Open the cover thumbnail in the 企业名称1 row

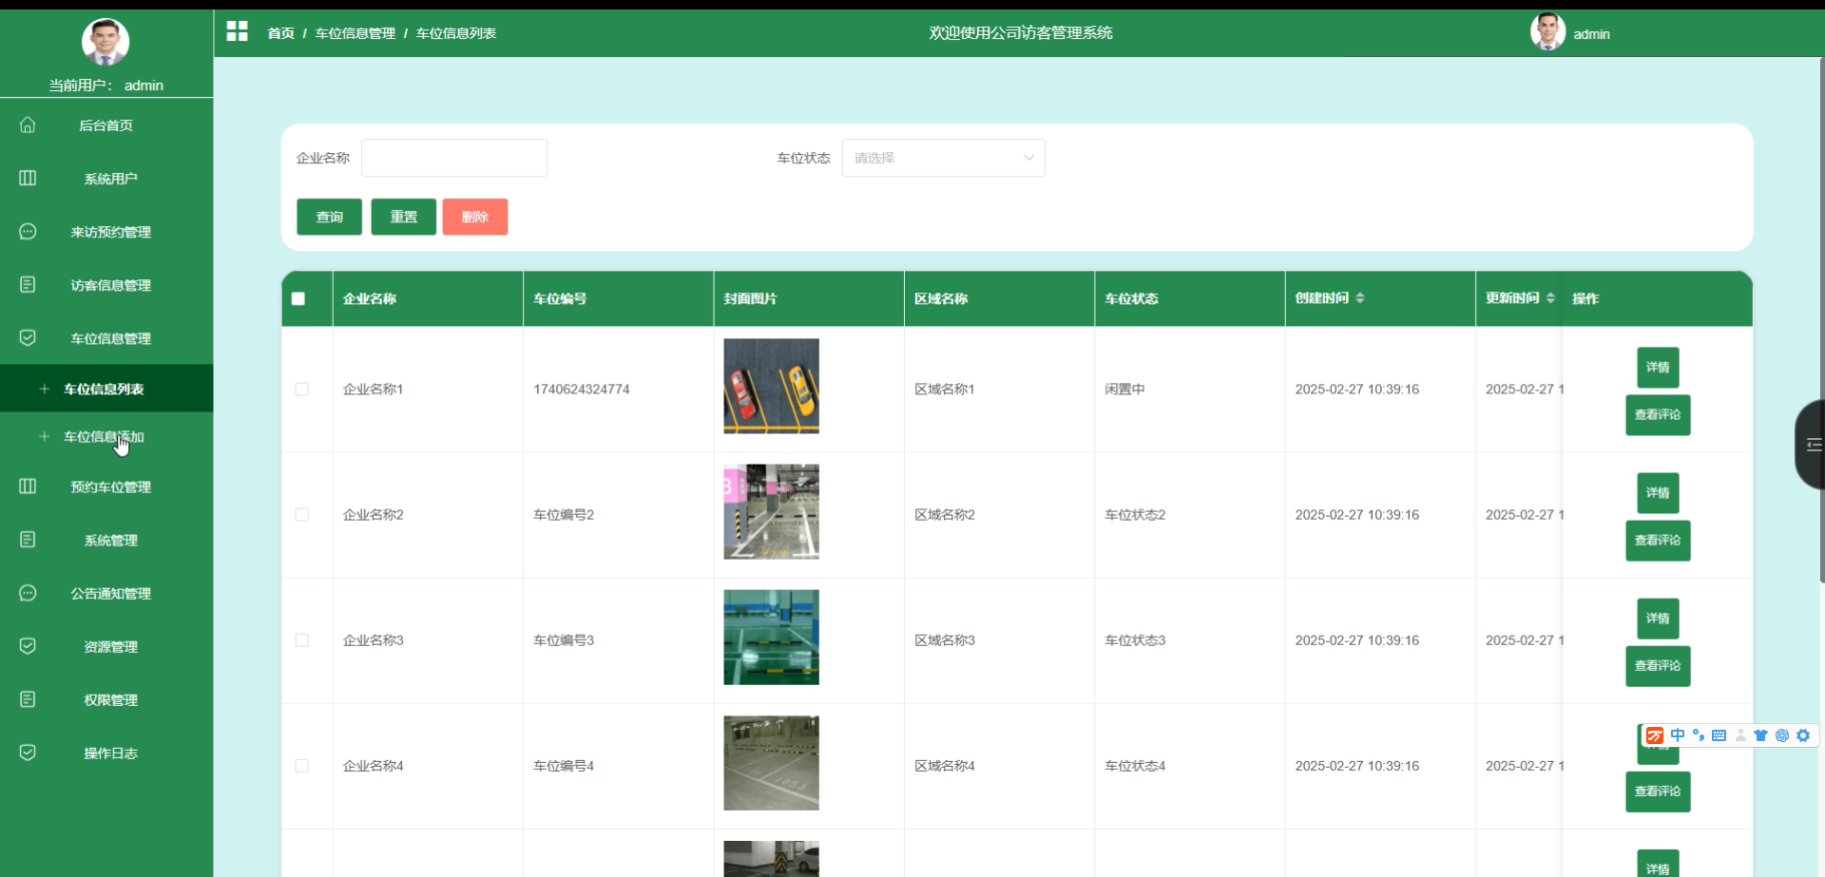click(x=771, y=387)
